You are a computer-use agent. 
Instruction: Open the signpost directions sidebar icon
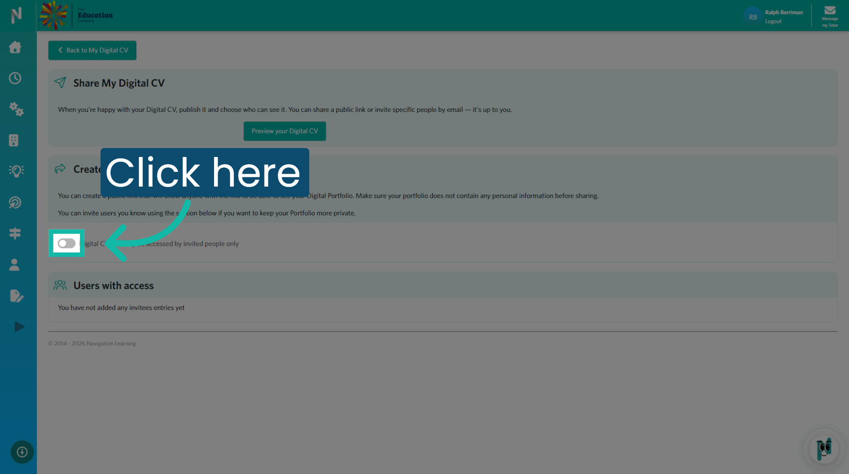[x=15, y=233]
